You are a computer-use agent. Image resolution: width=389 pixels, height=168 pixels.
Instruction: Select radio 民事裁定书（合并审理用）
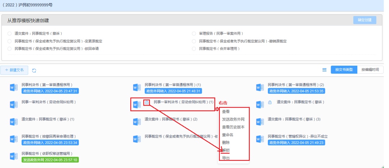pyautogui.click(x=194, y=48)
